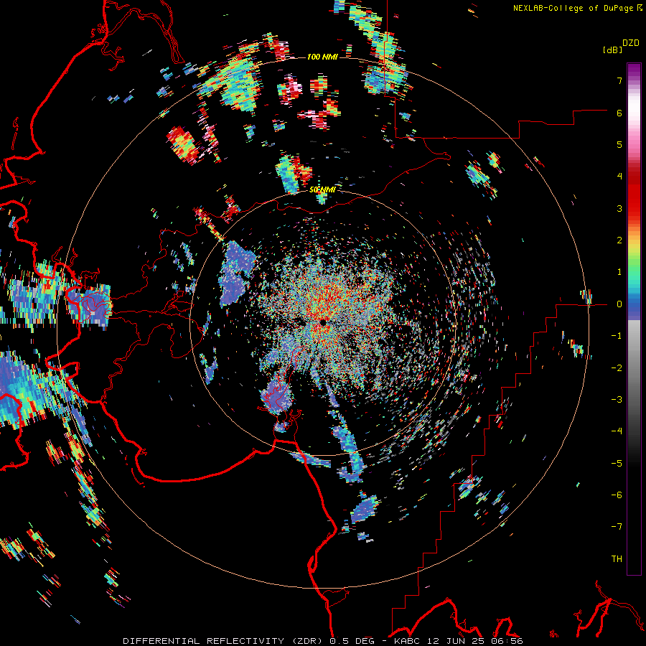Click the 5 value on the color scale
The image size is (646, 646).
pyautogui.click(x=619, y=144)
